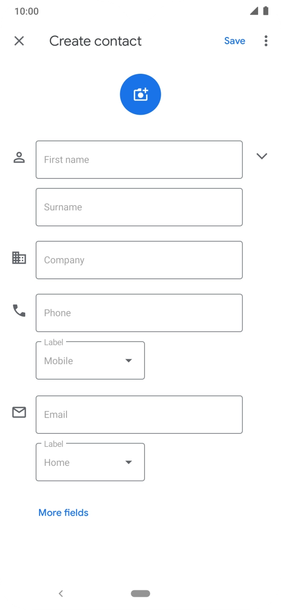The width and height of the screenshot is (281, 610).
Task: Click the person icon beside First name
Action: pos(19,157)
